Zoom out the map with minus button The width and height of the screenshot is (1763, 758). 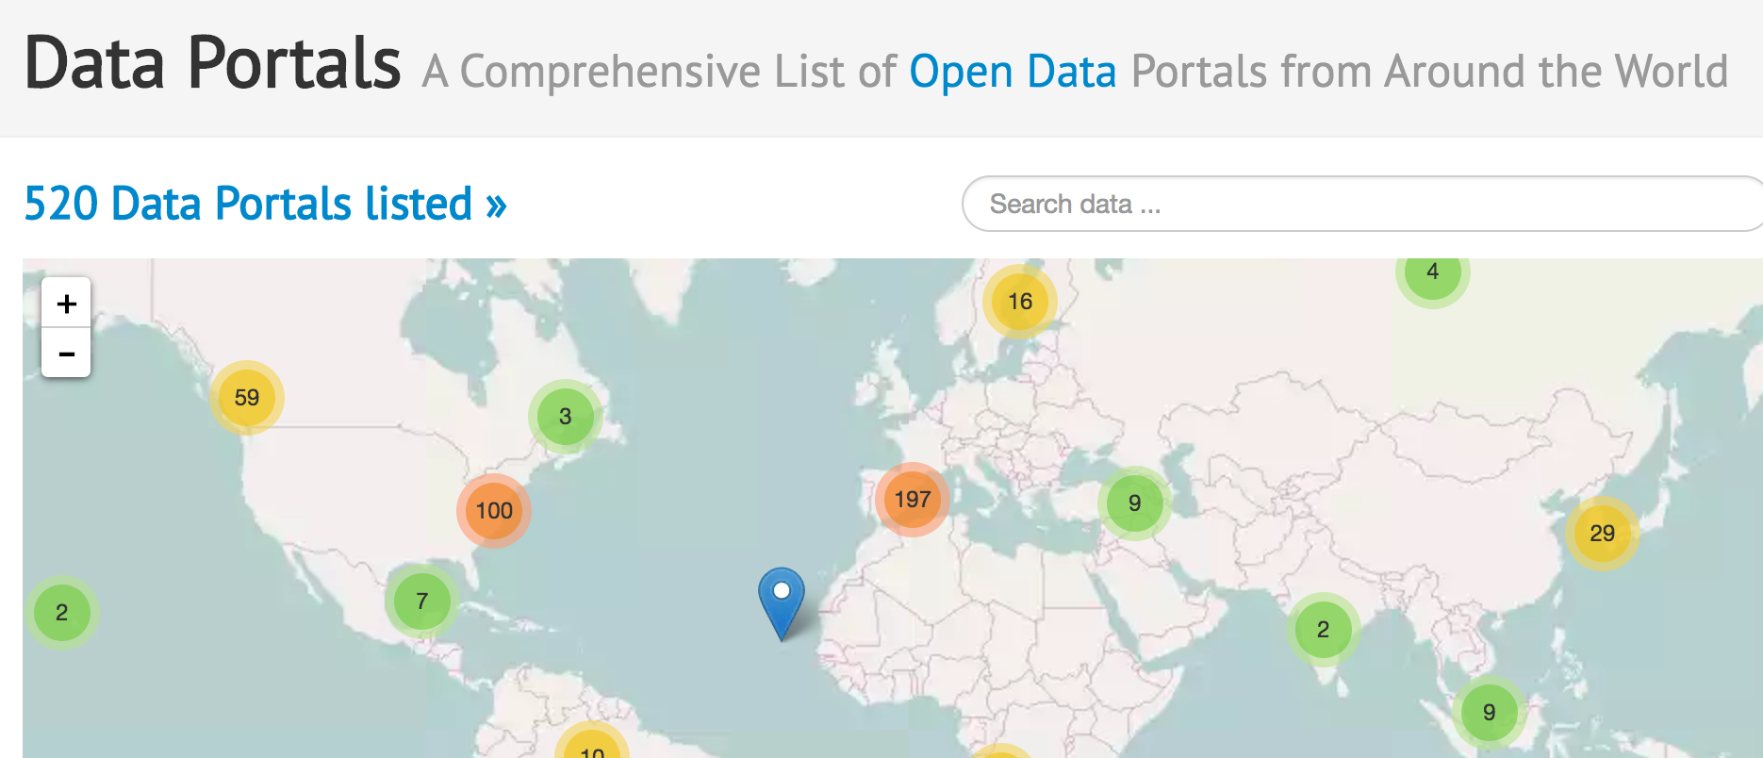click(x=66, y=354)
